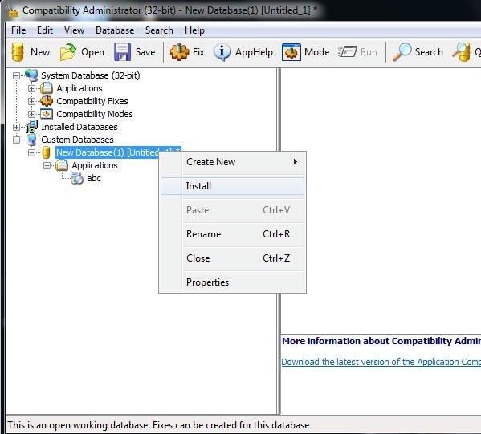
Task: Click the Mode toolbar icon
Action: (291, 52)
